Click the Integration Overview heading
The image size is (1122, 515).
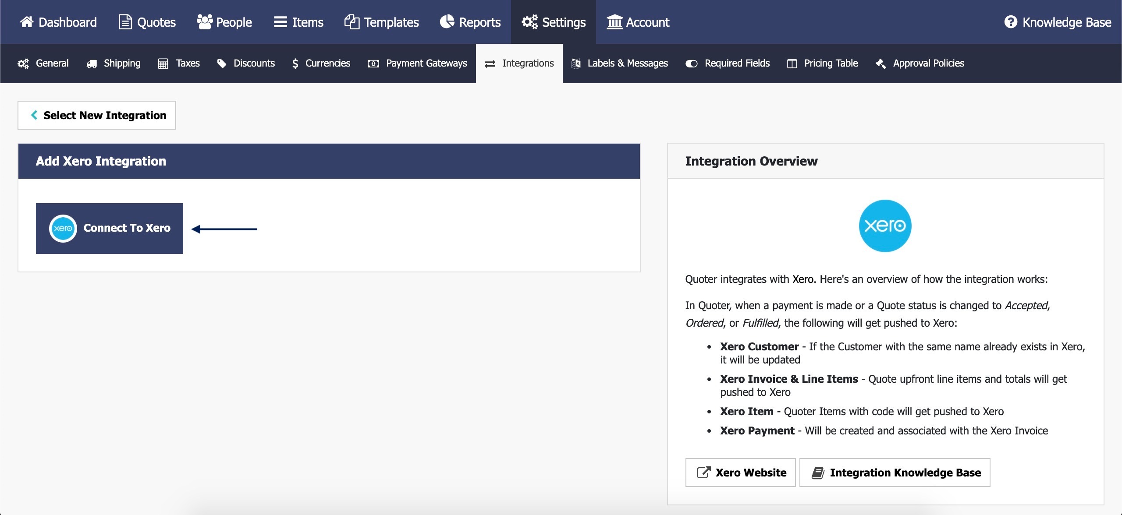pos(751,161)
